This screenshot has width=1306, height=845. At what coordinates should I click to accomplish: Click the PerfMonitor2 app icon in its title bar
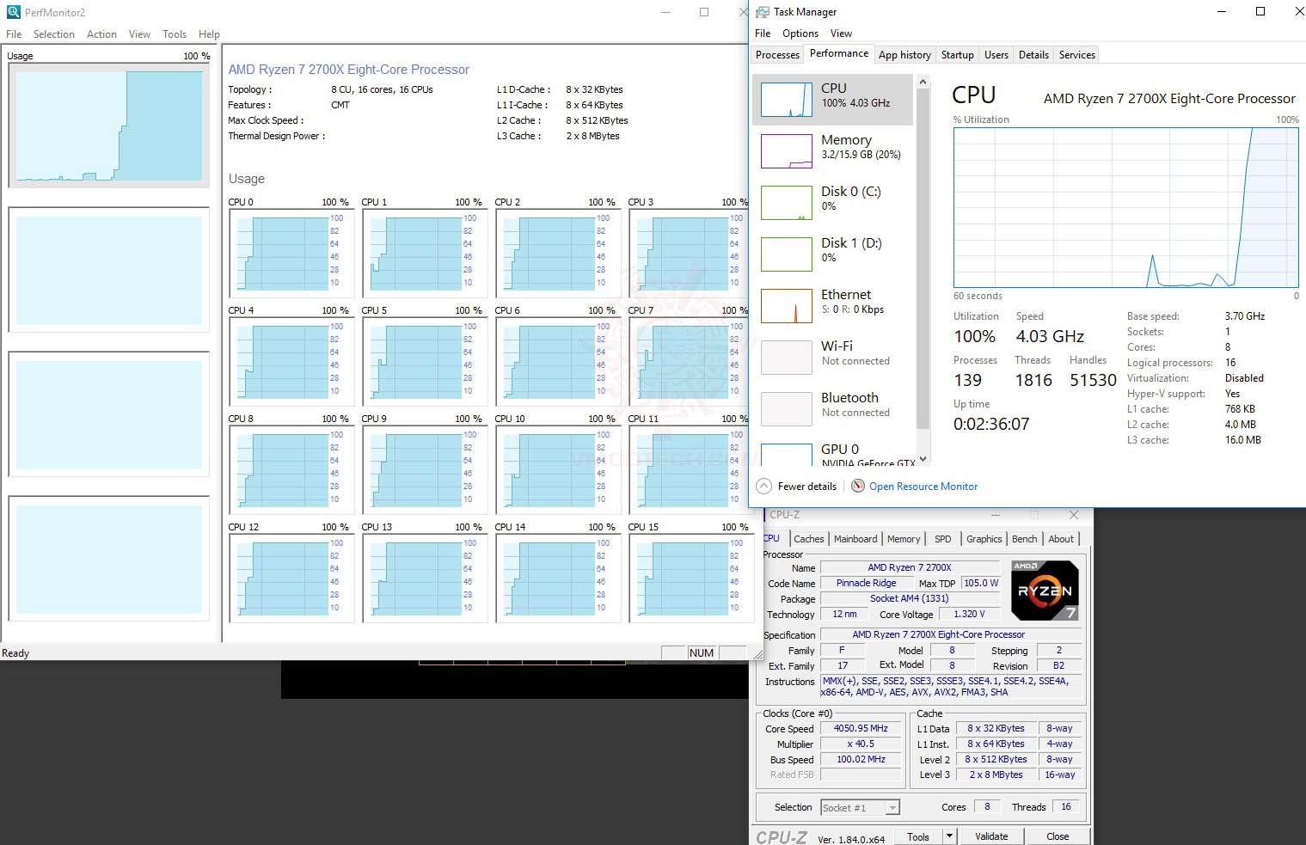pos(14,12)
